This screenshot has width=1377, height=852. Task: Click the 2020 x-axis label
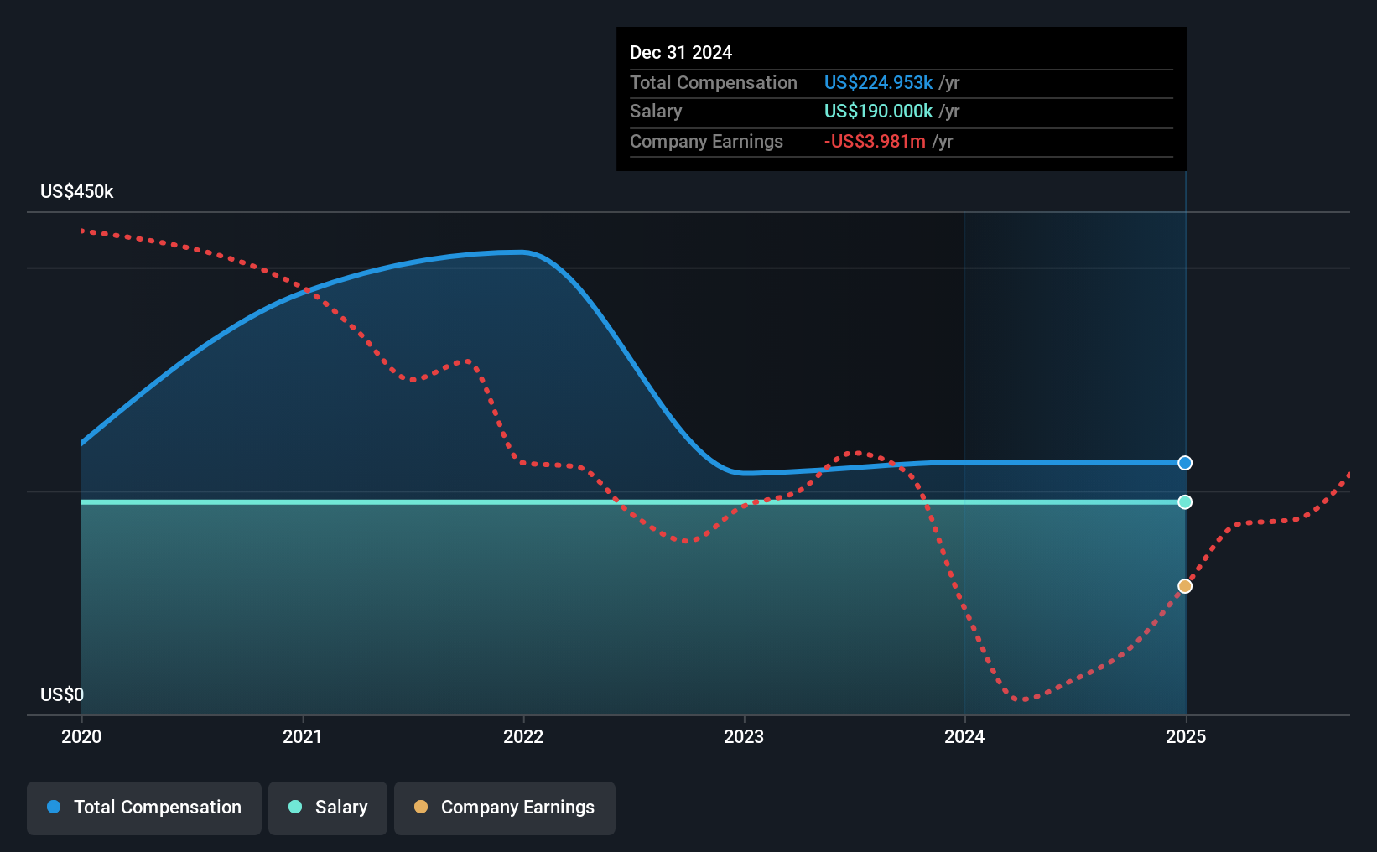[x=81, y=736]
